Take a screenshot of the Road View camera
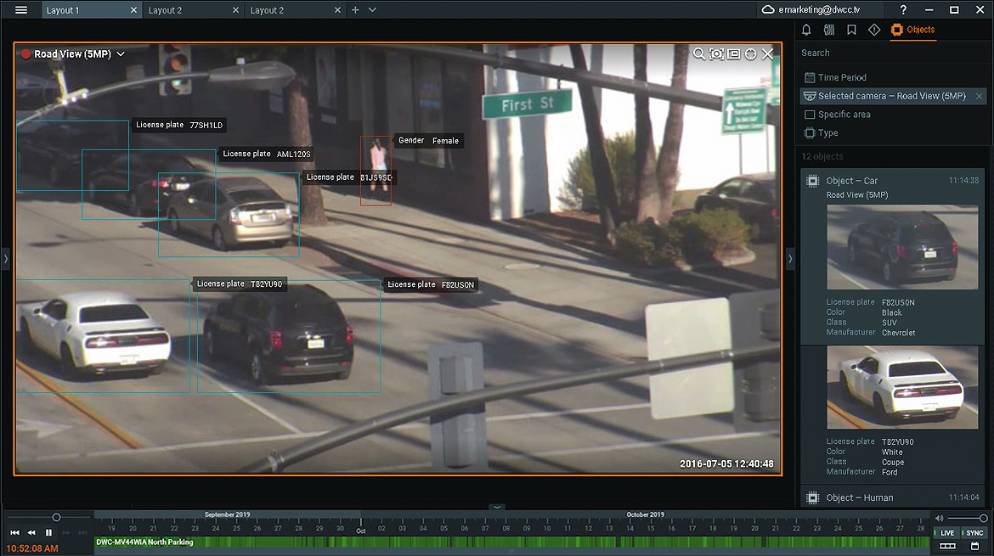Viewport: 994px width, 556px height. [x=716, y=54]
